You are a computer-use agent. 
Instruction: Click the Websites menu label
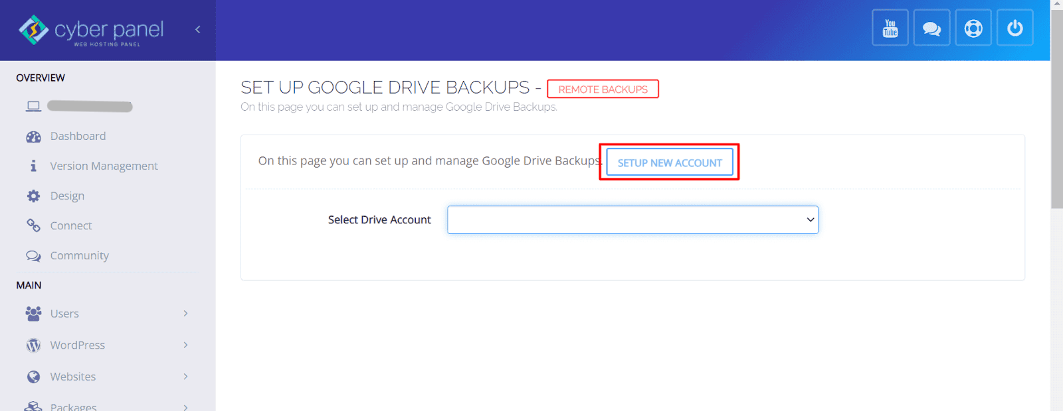73,377
